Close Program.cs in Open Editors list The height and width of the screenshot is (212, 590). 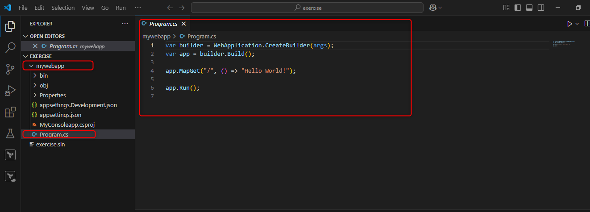(35, 46)
